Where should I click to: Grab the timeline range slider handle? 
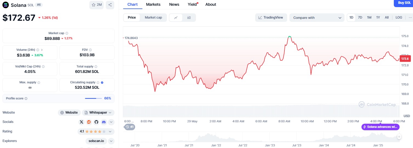coord(399,137)
